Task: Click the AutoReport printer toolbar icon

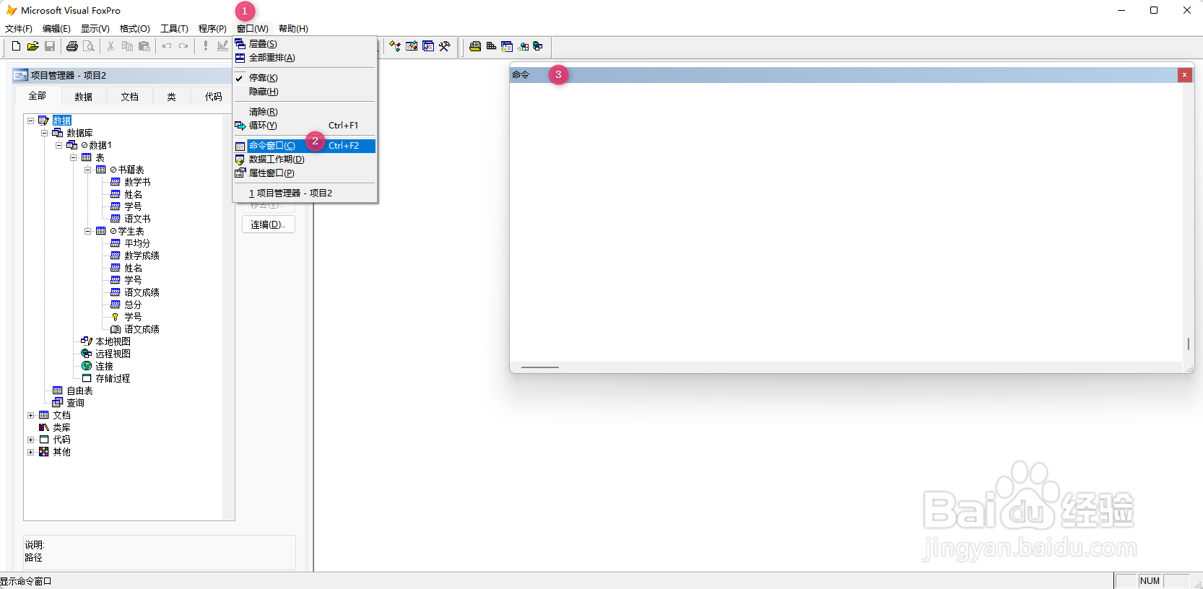Action: tap(474, 46)
